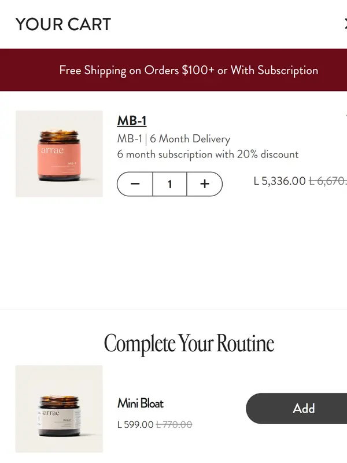View the orange MB-1 jar thumbnail
This screenshot has height=463, width=347.
tap(59, 154)
